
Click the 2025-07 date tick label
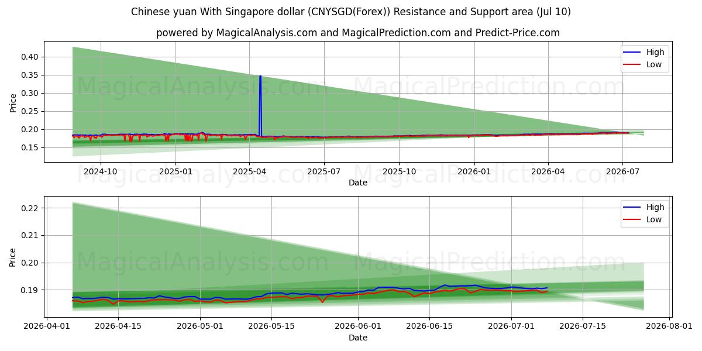(324, 171)
